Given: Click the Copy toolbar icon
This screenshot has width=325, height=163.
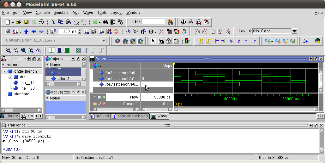Looking at the screenshot, I should (x=61, y=22).
